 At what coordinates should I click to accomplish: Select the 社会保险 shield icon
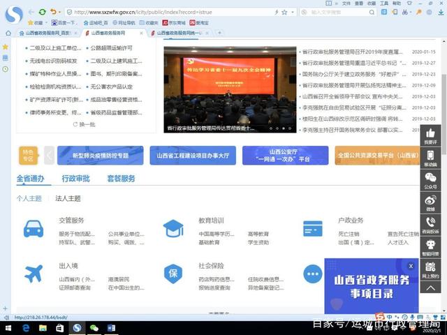point(173,274)
